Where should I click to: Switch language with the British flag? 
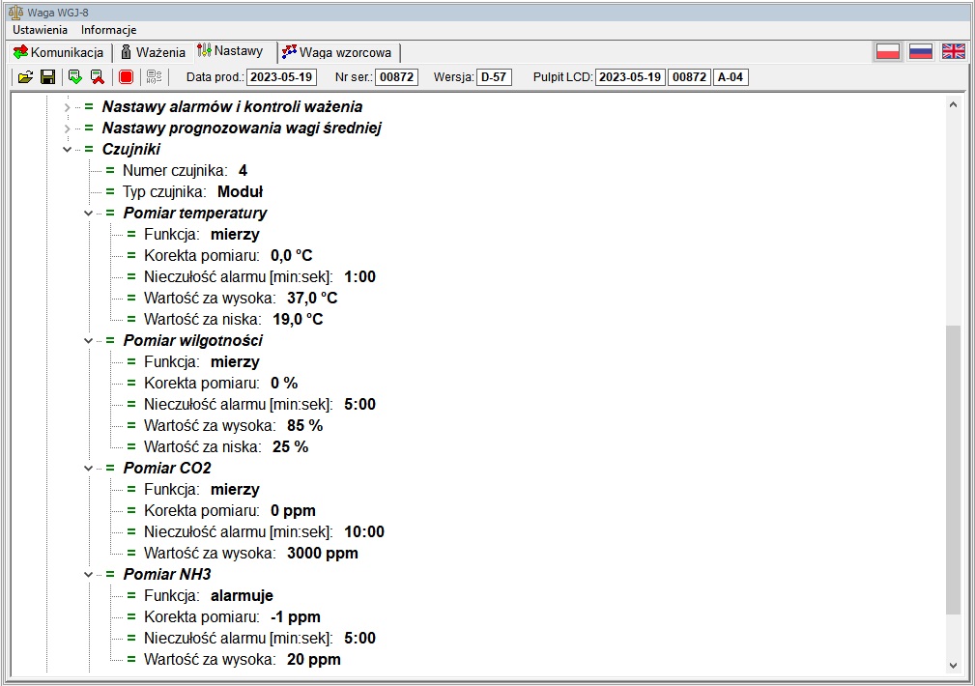tap(954, 52)
